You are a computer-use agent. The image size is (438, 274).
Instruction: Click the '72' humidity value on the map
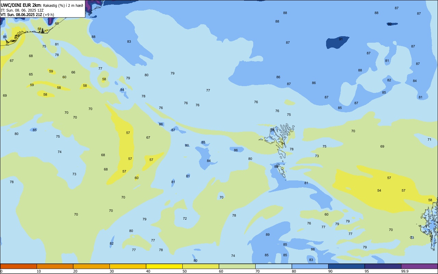(x=185, y=219)
